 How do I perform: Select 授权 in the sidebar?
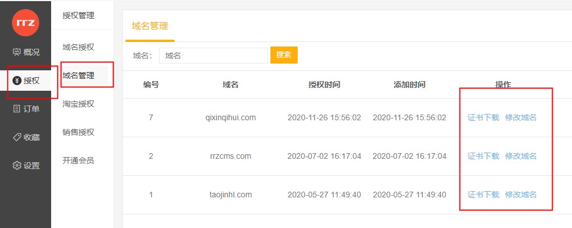point(26,81)
